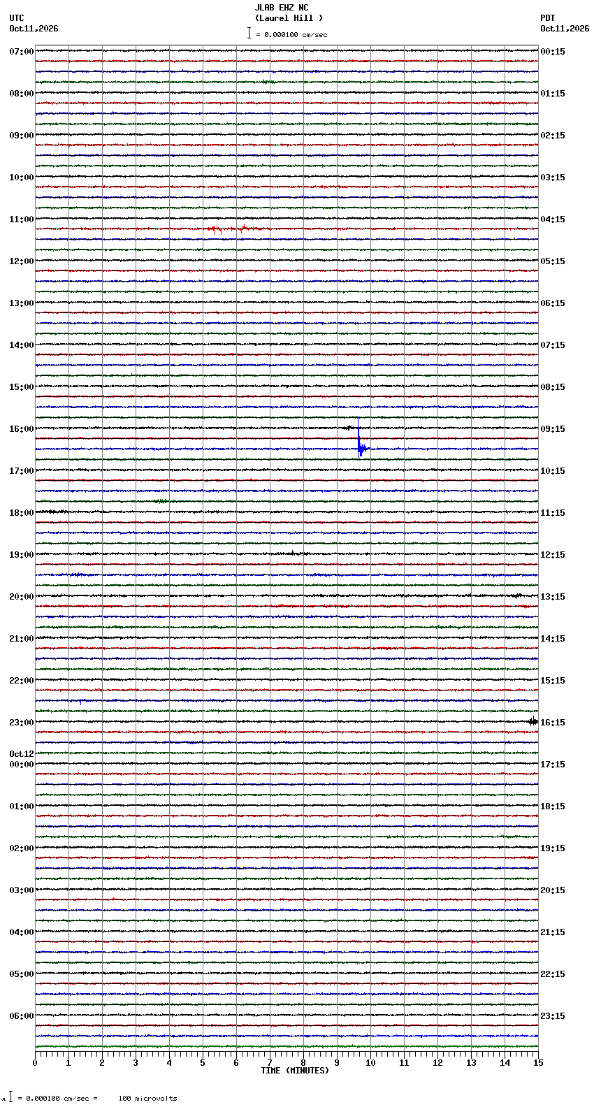Select the '01:00' UTC time label
The image size is (594, 1107).
[22, 806]
